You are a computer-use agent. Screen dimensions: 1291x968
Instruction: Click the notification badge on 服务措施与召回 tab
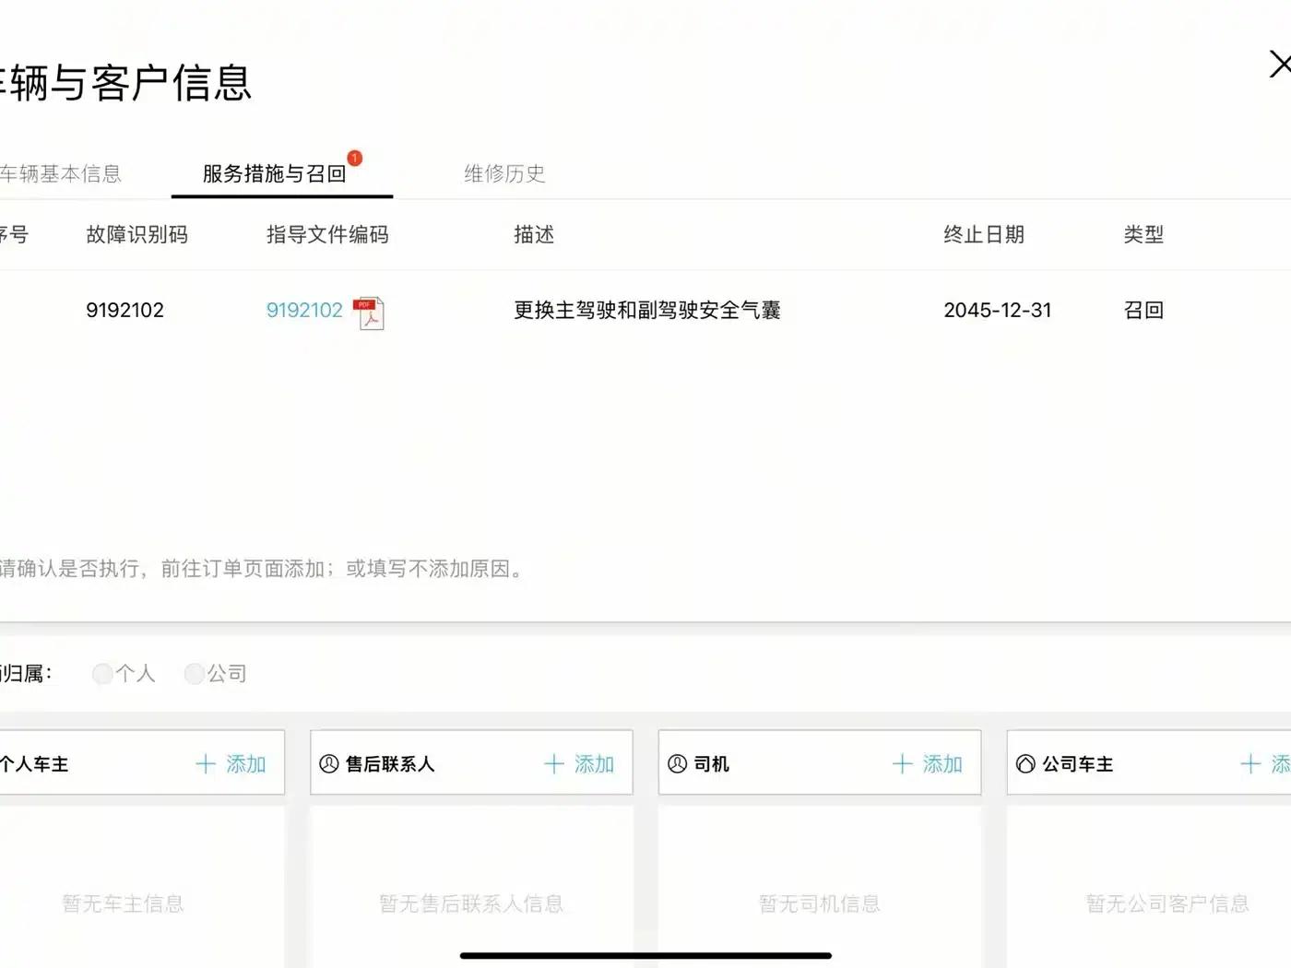tap(355, 158)
